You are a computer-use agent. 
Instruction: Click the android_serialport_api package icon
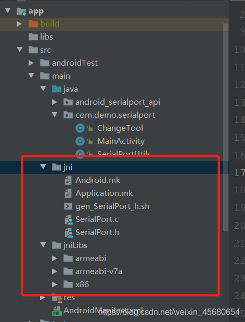click(68, 102)
